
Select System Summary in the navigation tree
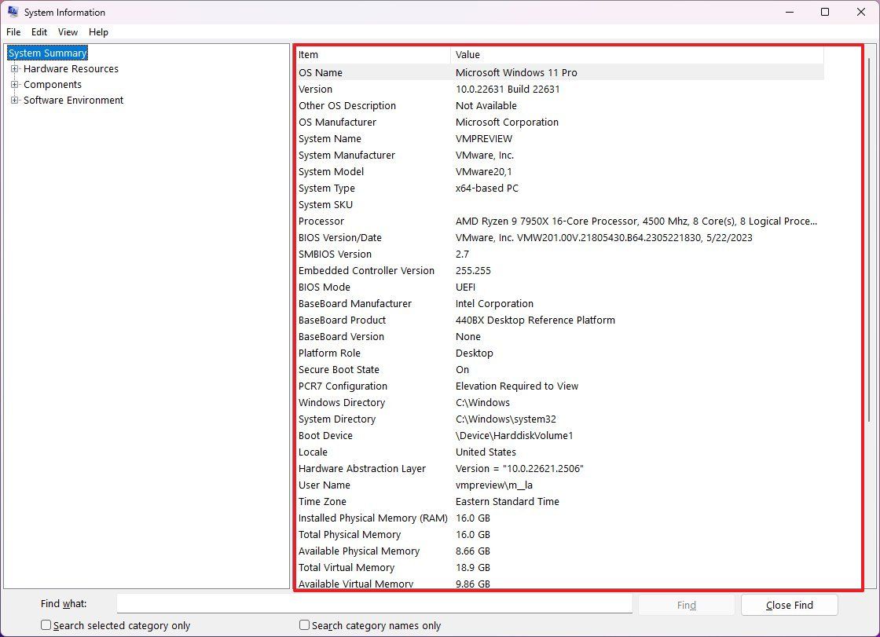click(46, 53)
